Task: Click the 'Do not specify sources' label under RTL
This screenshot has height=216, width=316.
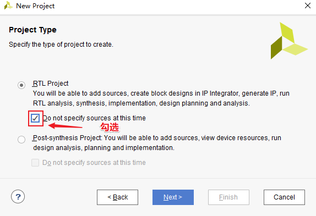Action: 94,118
